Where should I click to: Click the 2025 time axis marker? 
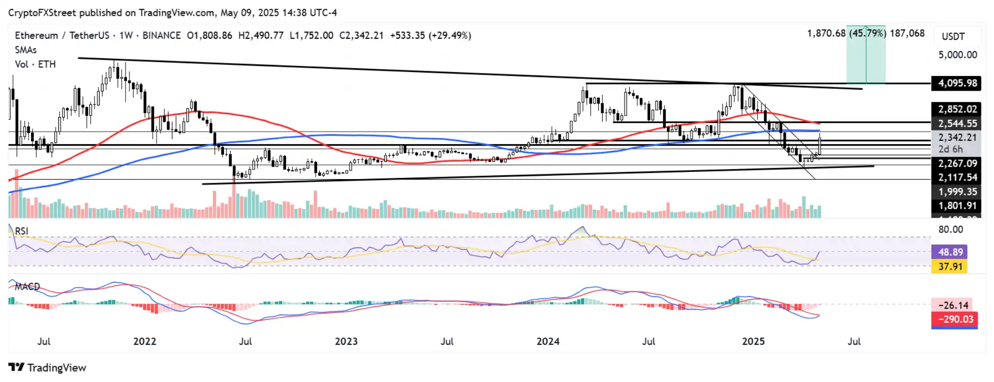[753, 341]
